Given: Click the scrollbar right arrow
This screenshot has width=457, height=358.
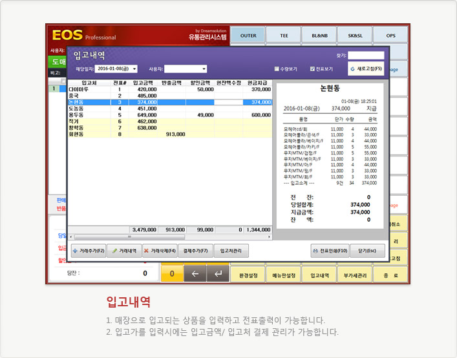Looking at the screenshot, I should (x=269, y=237).
